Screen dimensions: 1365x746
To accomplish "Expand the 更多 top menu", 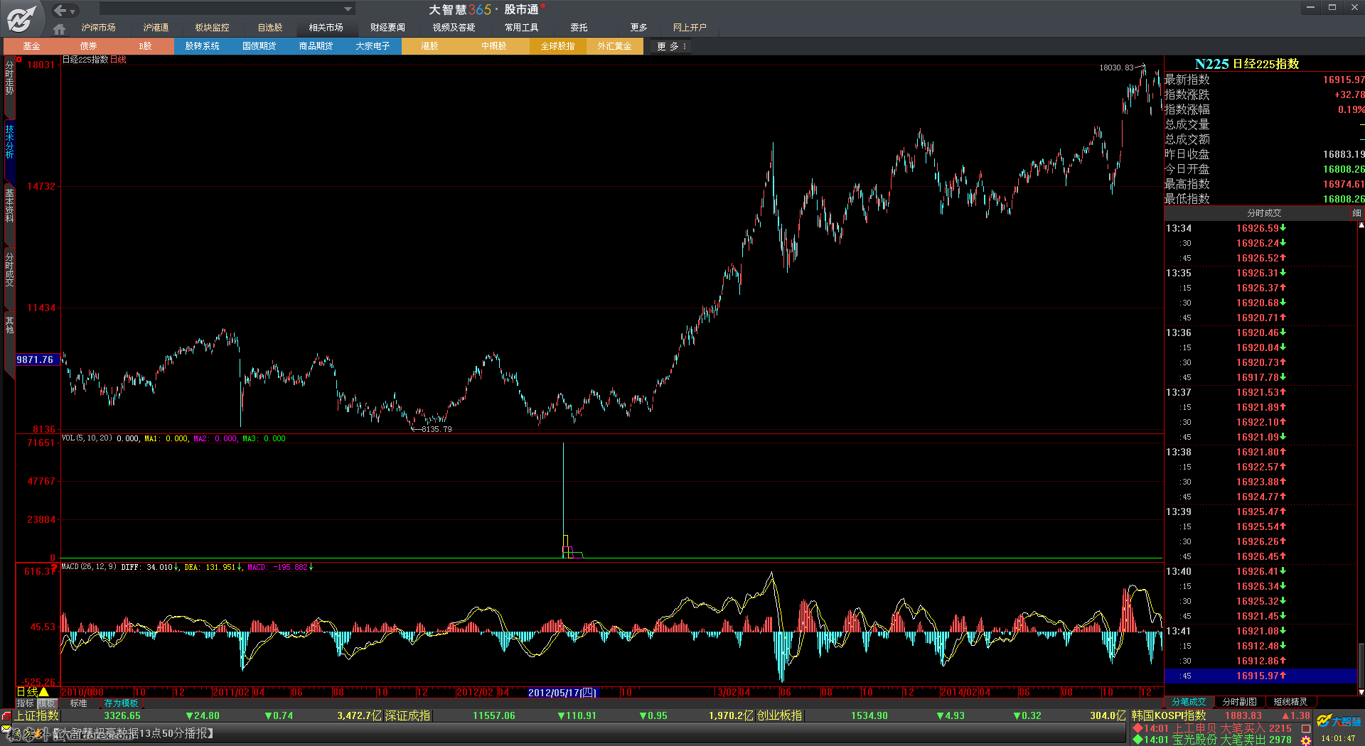I will click(638, 28).
